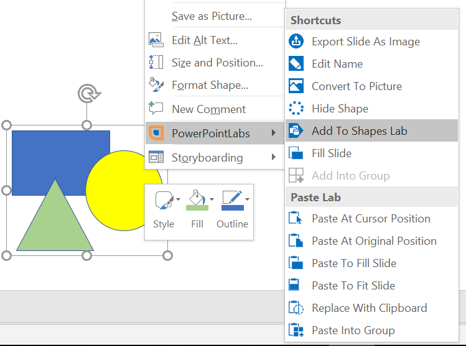The width and height of the screenshot is (466, 346).
Task: Expand the Storyboarding submenu
Action: pos(273,158)
